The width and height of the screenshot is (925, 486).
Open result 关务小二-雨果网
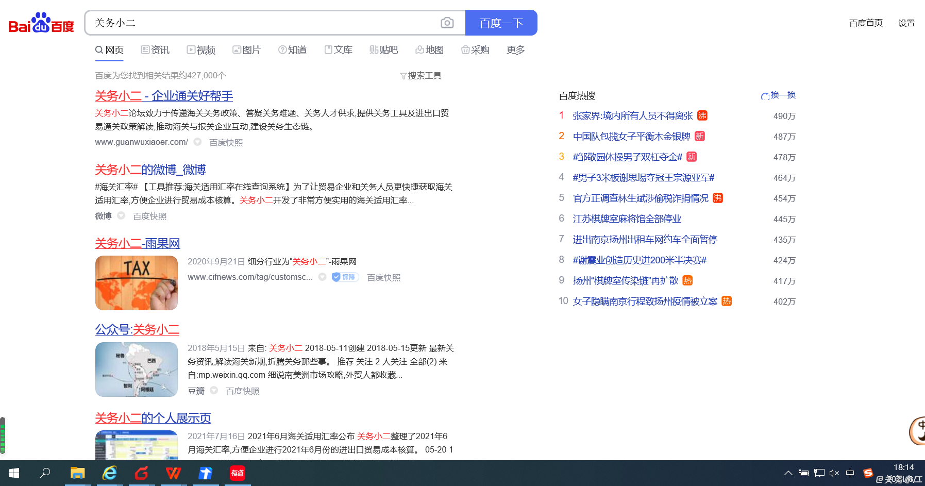click(138, 243)
